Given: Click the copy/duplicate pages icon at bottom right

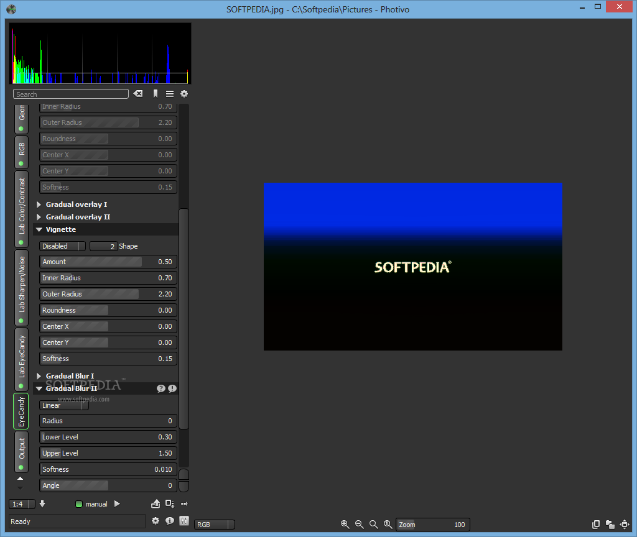Looking at the screenshot, I should (x=595, y=525).
